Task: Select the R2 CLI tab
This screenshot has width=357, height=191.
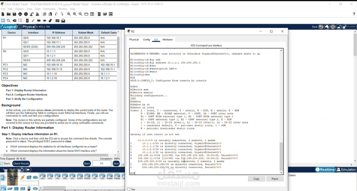Action: point(156,39)
